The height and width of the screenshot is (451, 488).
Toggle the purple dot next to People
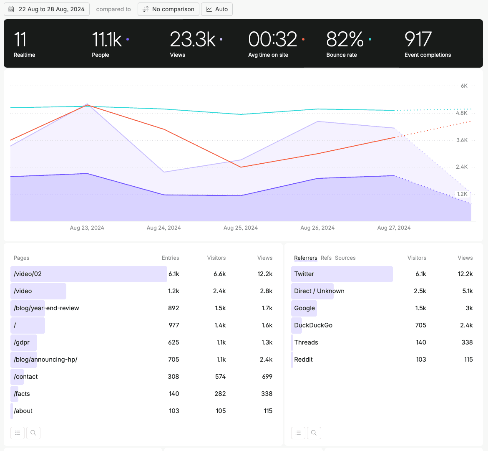[127, 38]
